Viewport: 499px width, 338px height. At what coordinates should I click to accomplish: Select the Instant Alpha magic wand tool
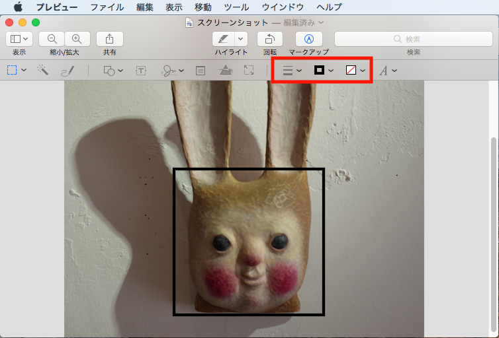click(x=43, y=70)
